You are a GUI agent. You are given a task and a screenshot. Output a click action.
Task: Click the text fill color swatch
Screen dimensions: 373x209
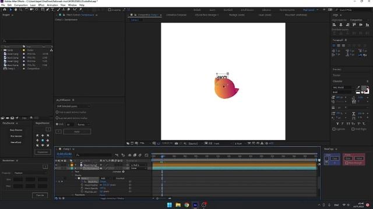pyautogui.click(x=364, y=88)
